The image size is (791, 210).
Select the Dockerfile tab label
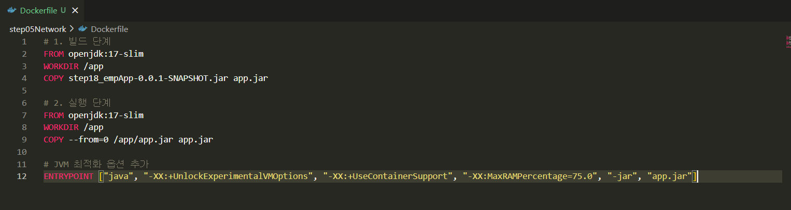pos(39,10)
